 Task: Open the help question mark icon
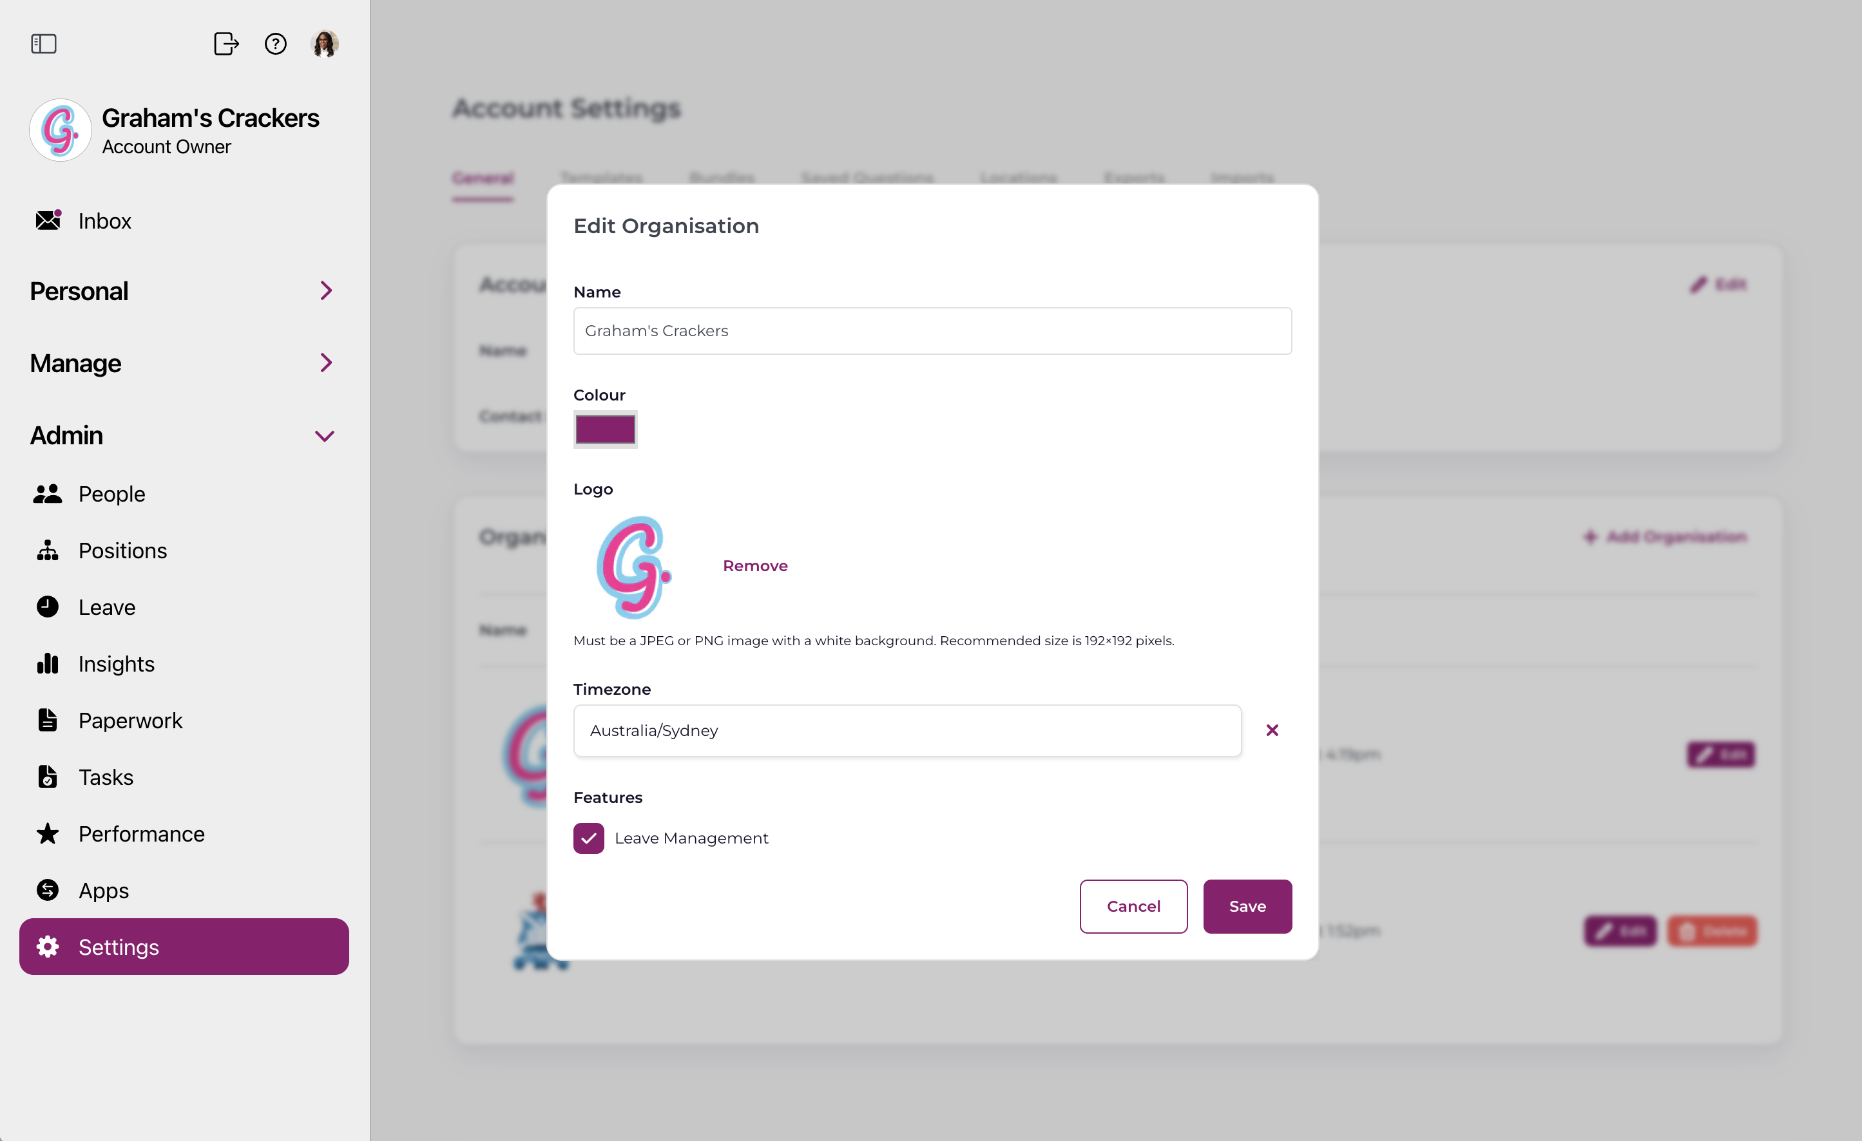276,44
